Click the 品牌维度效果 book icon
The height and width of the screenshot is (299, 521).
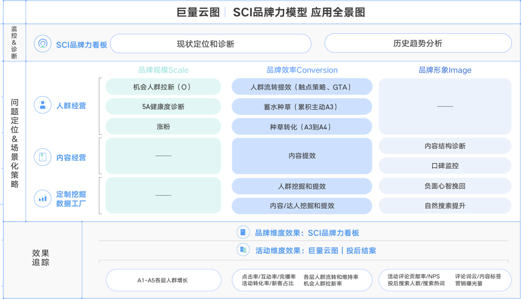(243, 232)
